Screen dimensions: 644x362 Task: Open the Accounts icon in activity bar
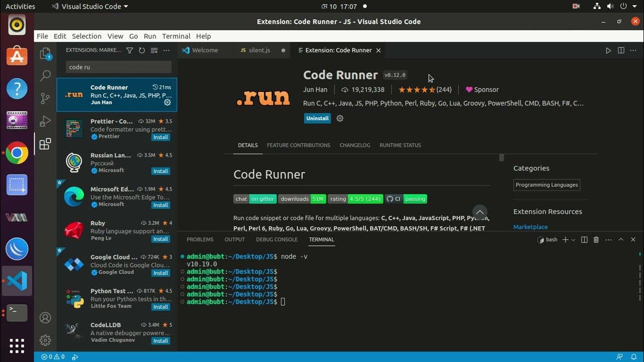45,318
